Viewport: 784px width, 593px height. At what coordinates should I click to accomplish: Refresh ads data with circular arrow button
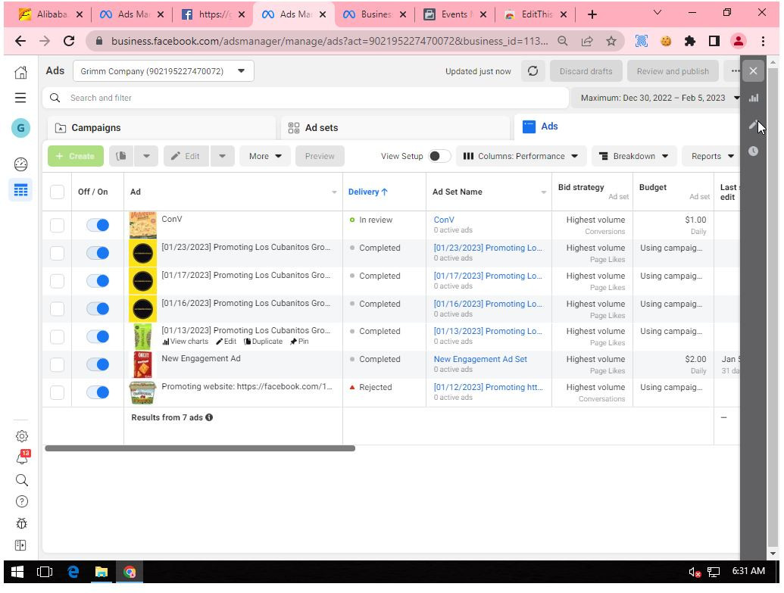click(x=533, y=71)
